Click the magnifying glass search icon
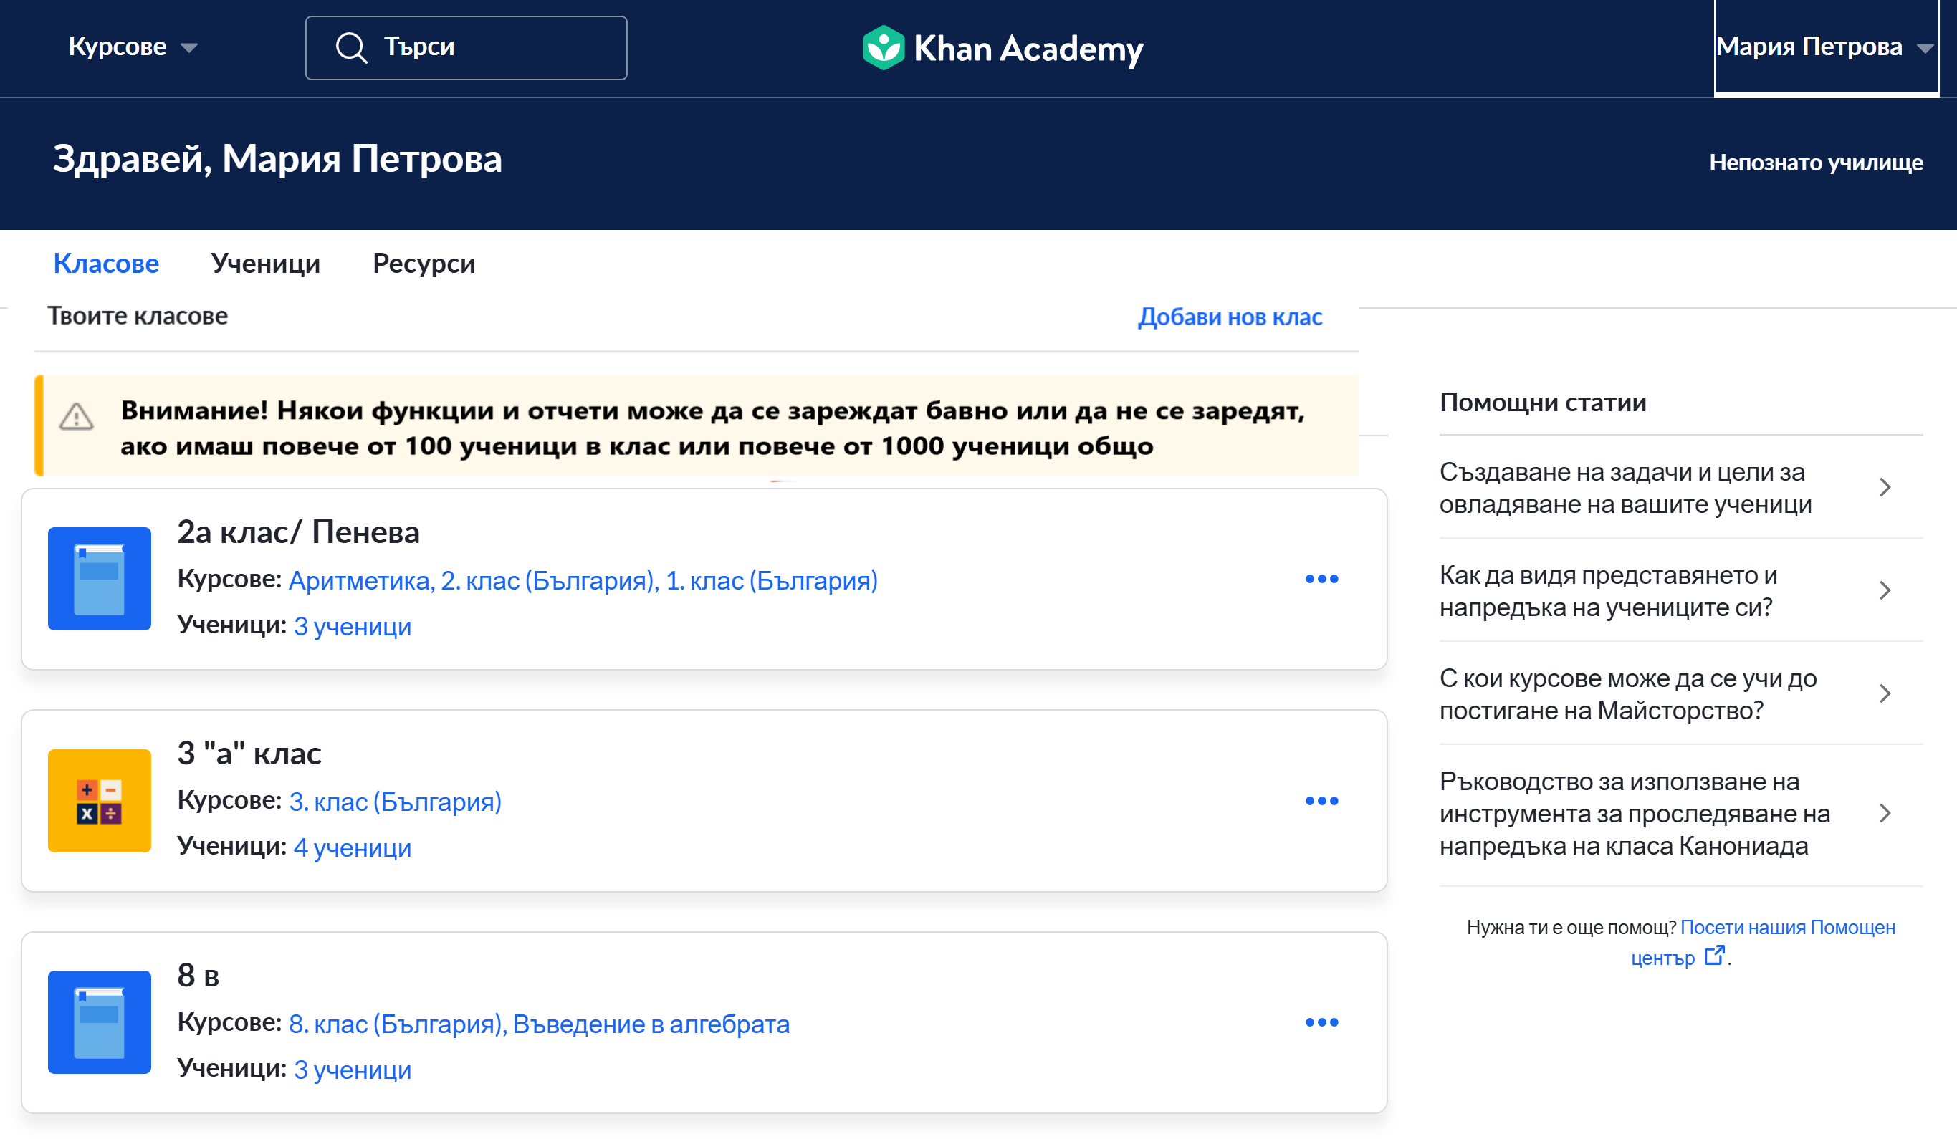The height and width of the screenshot is (1139, 1957). [351, 47]
